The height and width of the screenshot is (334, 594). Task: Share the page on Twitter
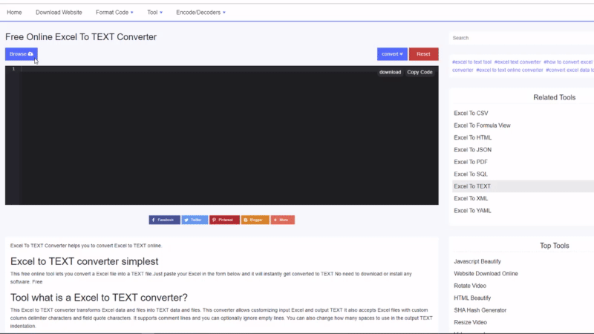(195, 220)
